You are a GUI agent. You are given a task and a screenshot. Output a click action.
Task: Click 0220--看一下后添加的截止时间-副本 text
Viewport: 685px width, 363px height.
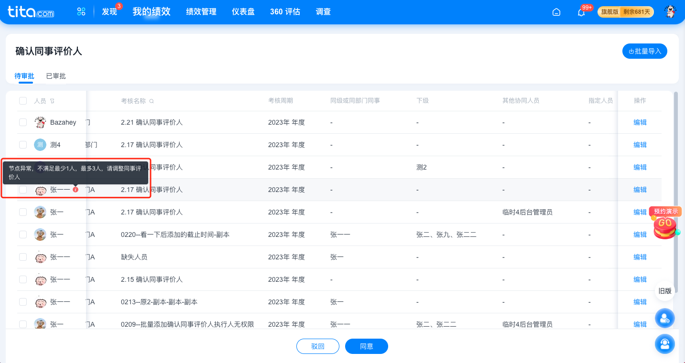point(175,235)
